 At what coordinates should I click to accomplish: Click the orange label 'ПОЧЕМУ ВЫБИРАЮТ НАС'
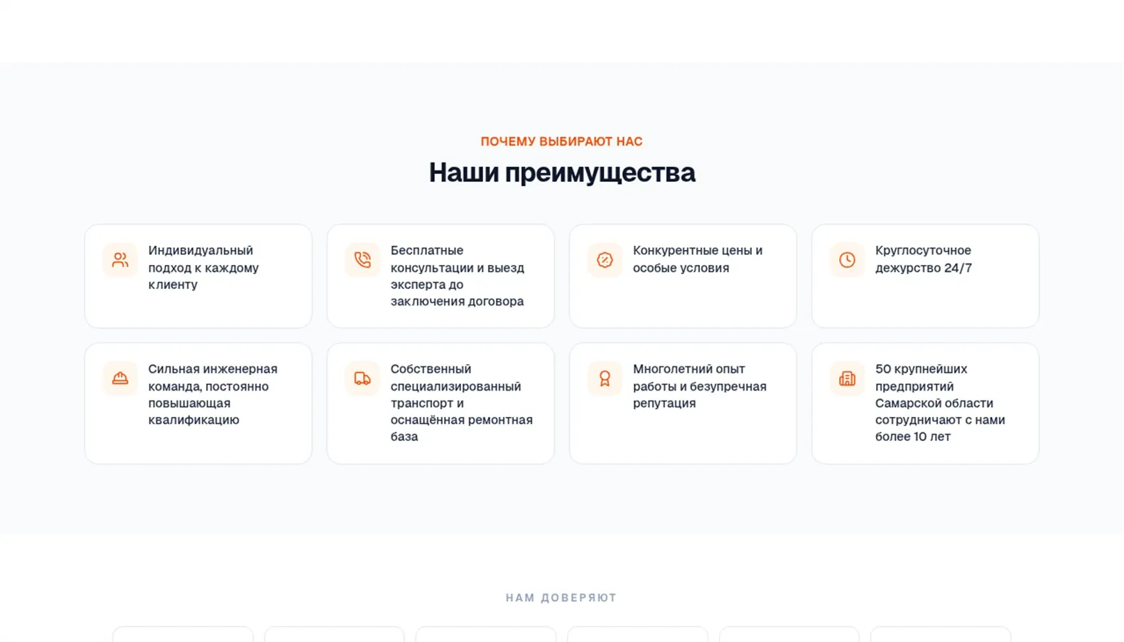coord(561,141)
